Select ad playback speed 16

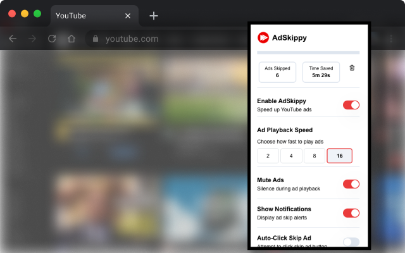point(339,156)
